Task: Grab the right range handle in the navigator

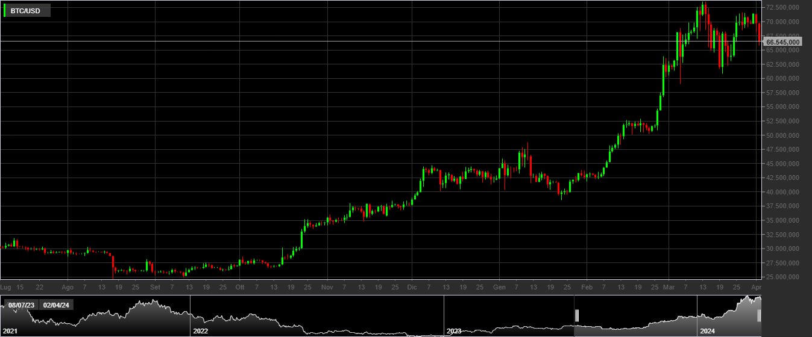Action: click(x=760, y=315)
